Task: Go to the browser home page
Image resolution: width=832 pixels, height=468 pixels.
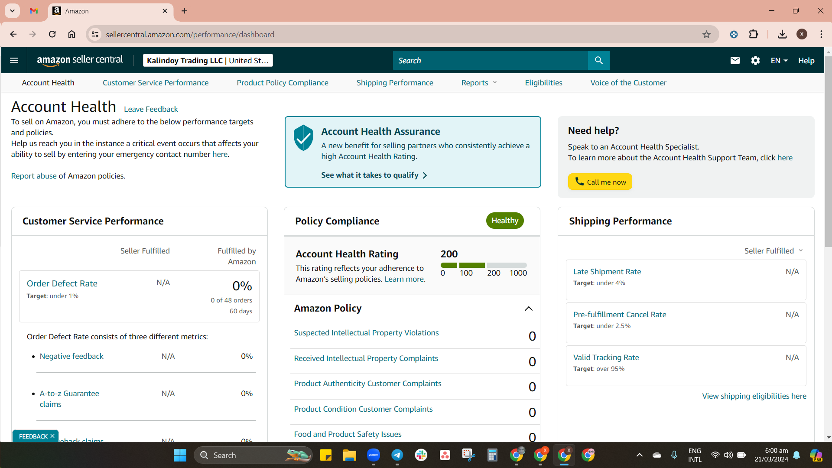Action: [x=72, y=34]
